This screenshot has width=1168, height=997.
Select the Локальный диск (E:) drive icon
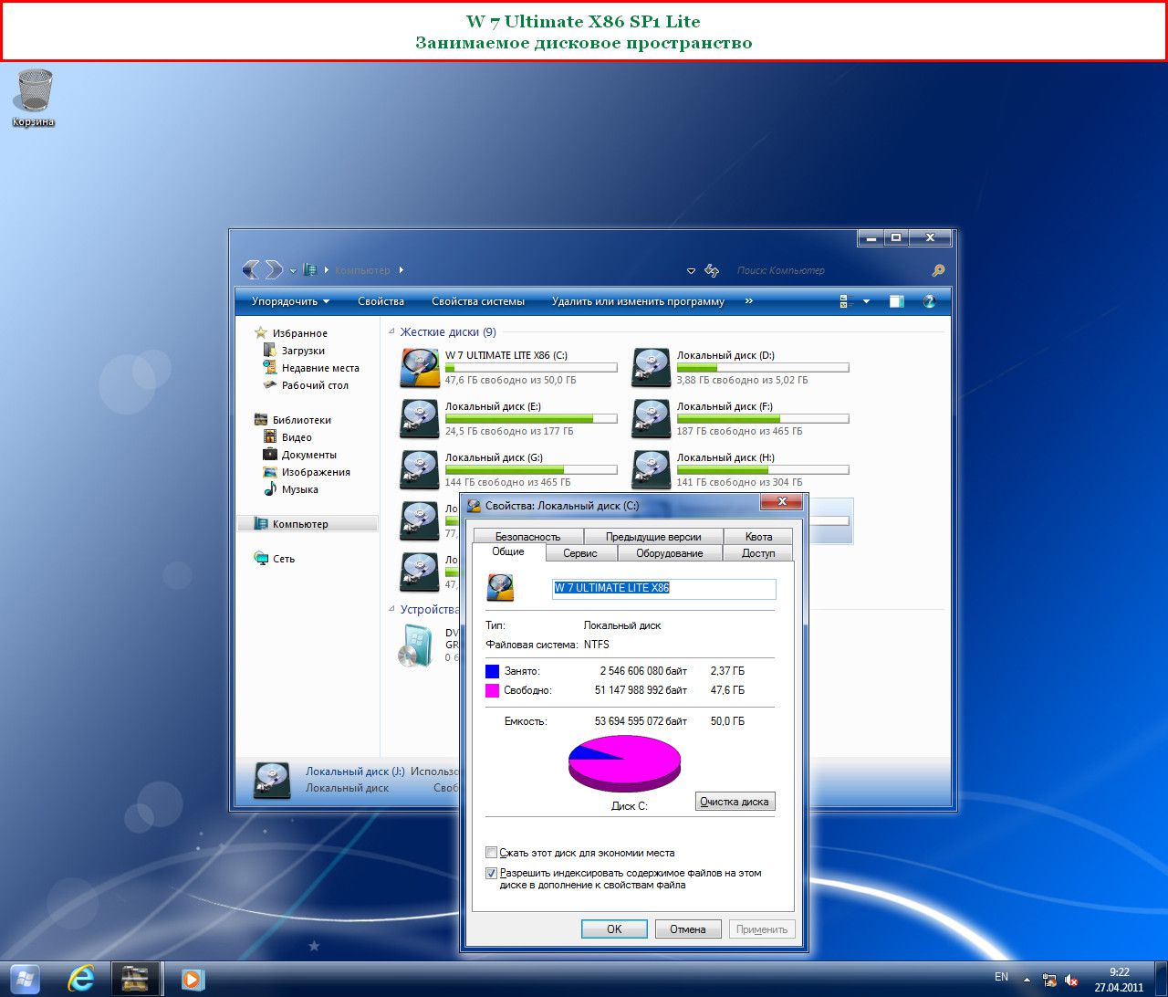point(420,419)
